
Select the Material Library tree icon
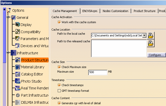click(x=18, y=67)
